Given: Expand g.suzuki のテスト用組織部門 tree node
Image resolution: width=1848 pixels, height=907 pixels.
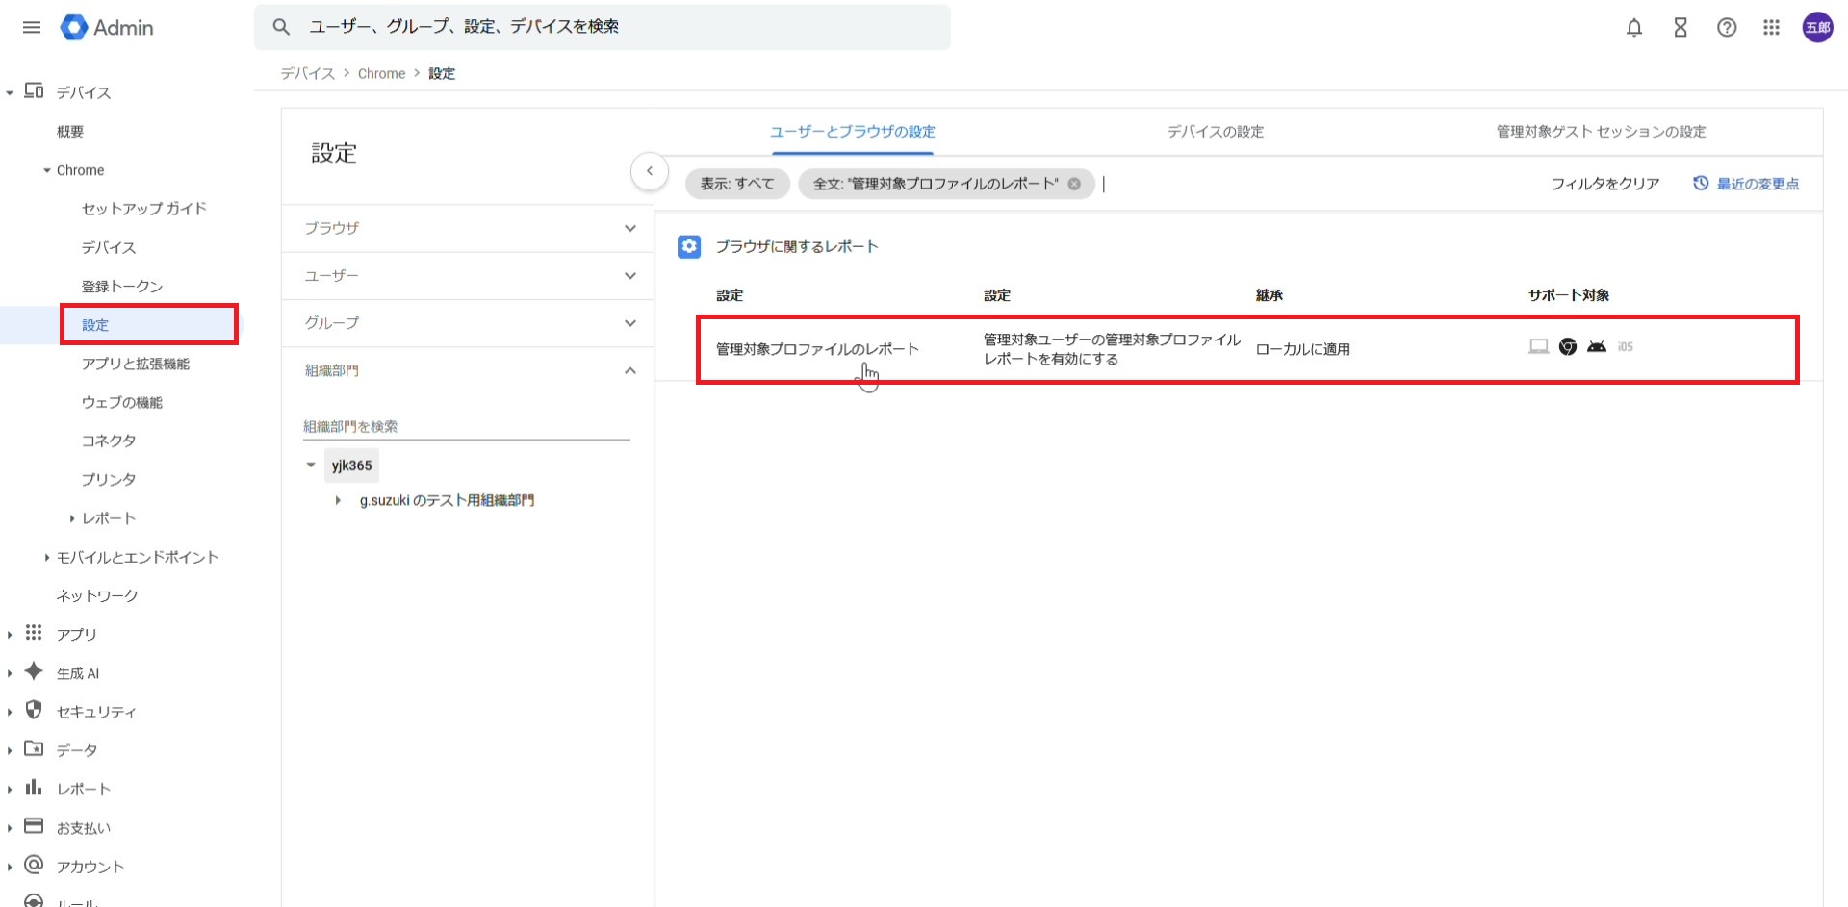Looking at the screenshot, I should [338, 500].
